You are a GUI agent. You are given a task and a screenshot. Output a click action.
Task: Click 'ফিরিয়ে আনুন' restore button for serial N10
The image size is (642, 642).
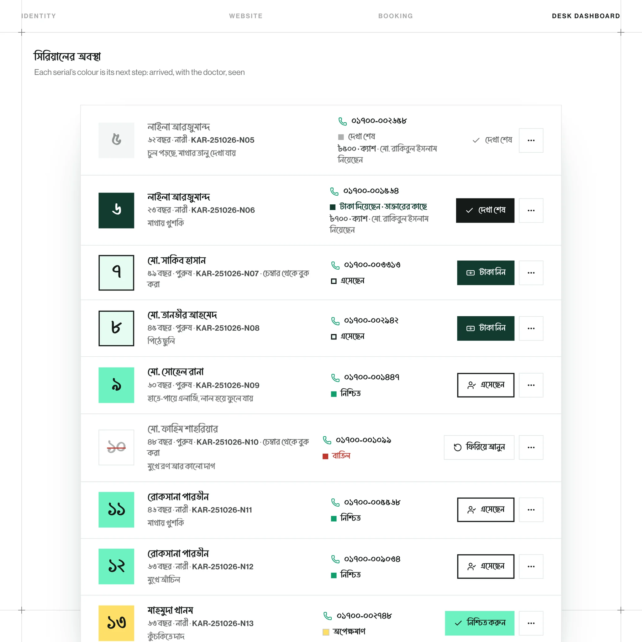click(479, 447)
